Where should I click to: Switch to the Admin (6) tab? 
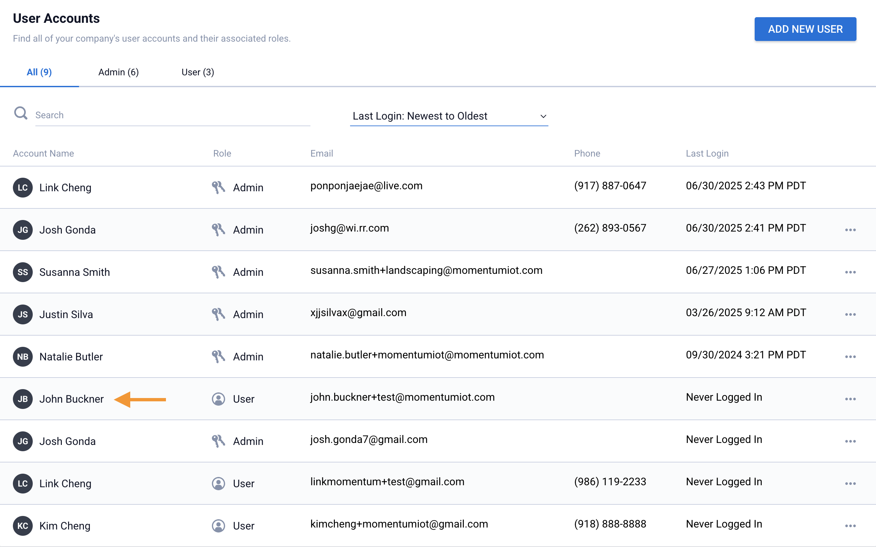pos(118,72)
